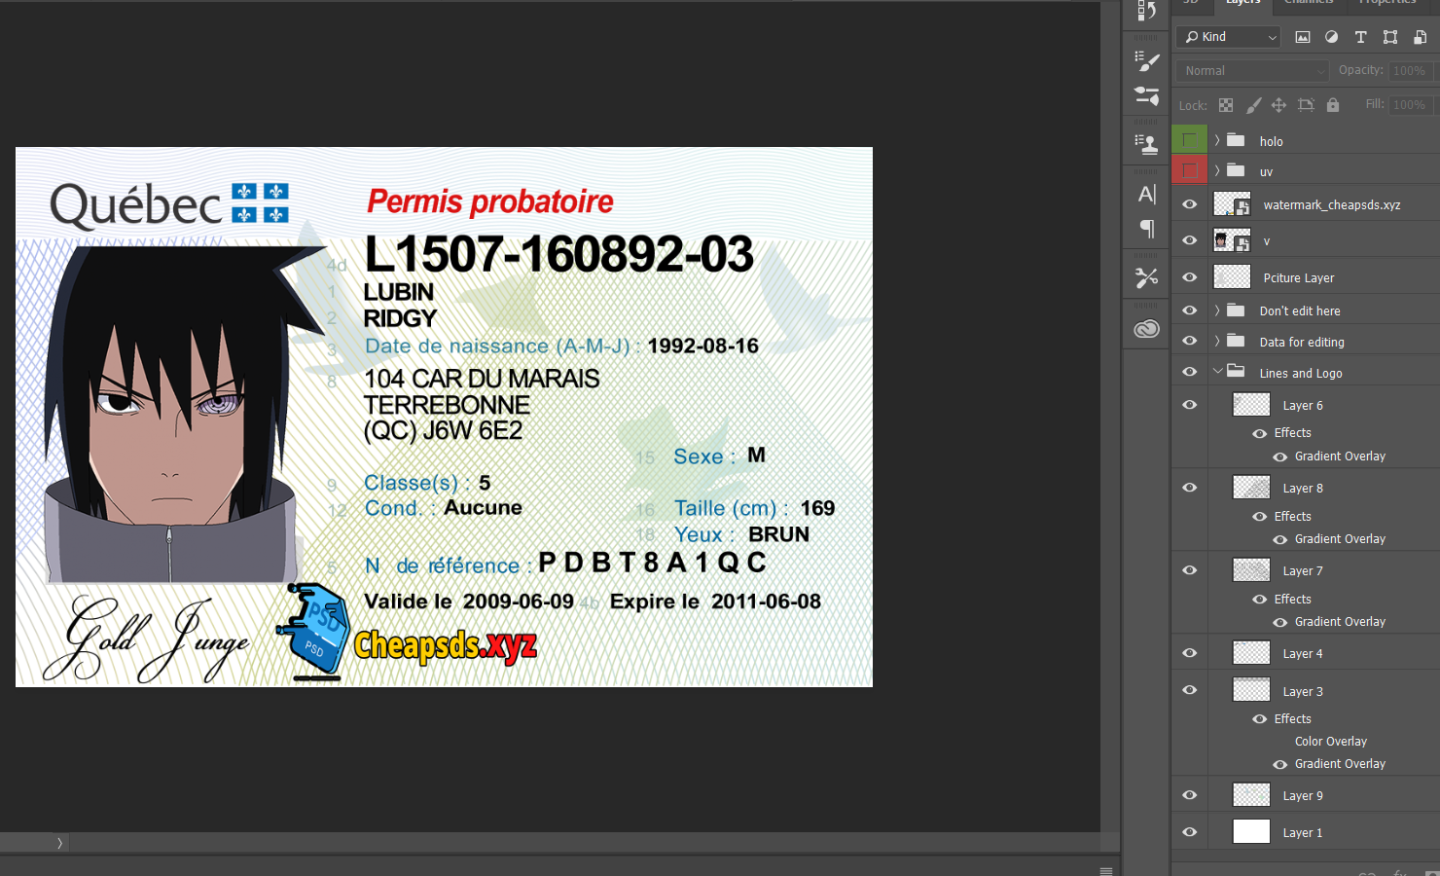The height and width of the screenshot is (876, 1440).
Task: Hide the Gradient Overlay effect on Layer 8
Action: tap(1280, 539)
